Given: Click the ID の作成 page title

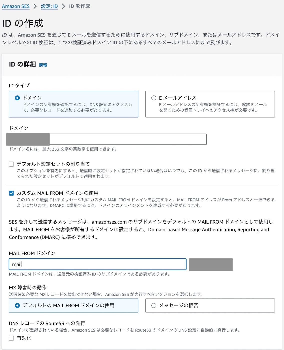Looking at the screenshot, I should point(23,23).
